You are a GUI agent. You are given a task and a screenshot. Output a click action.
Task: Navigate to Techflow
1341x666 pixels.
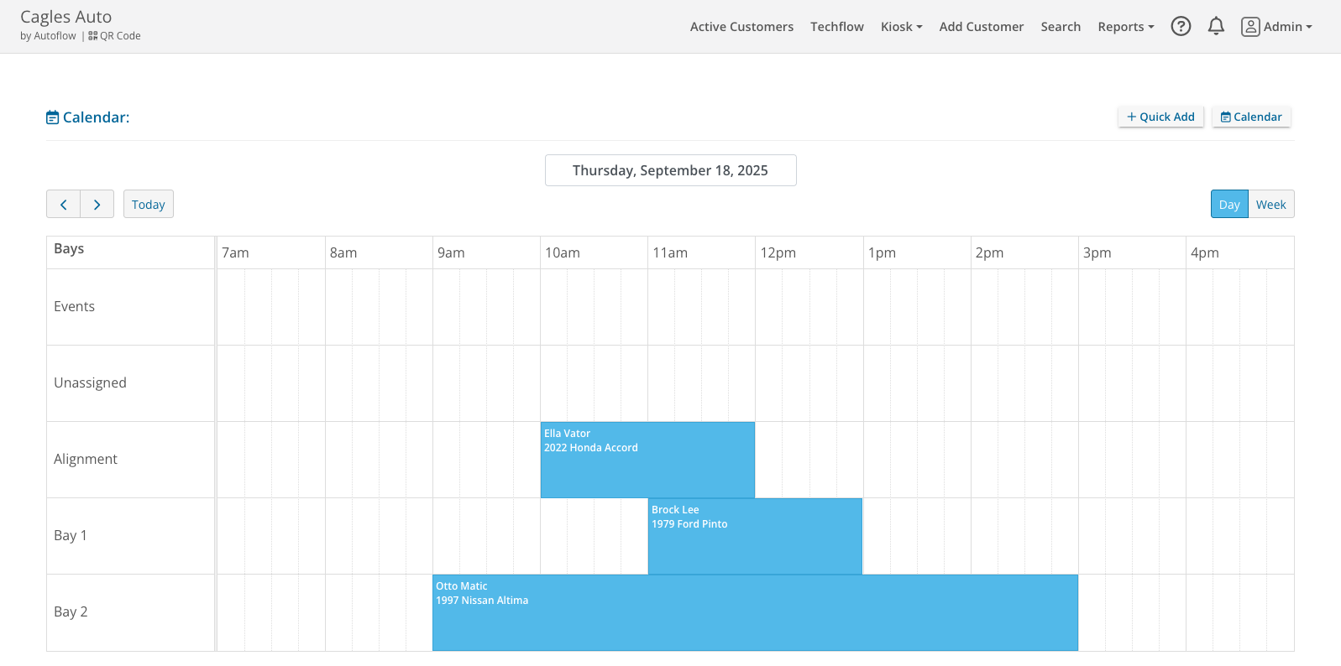836,27
